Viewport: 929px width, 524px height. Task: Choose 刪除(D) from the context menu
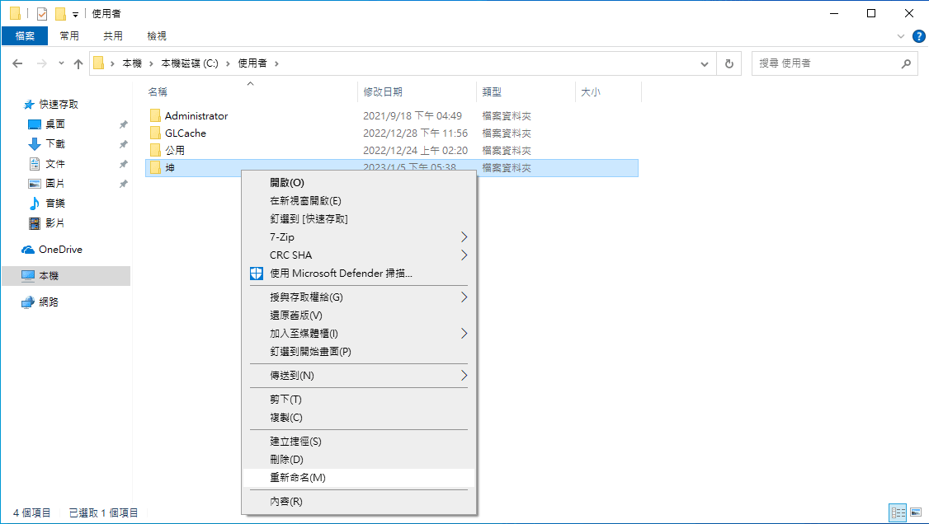click(x=286, y=460)
